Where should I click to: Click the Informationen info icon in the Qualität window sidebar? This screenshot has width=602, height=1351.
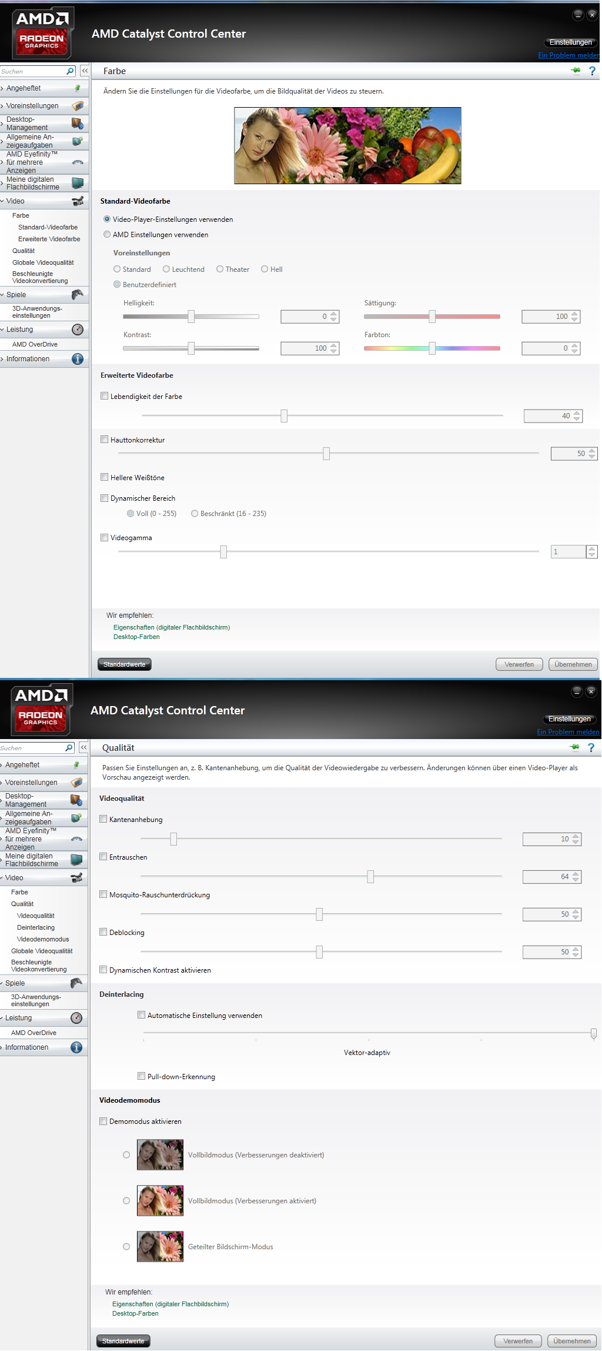pos(76,1047)
